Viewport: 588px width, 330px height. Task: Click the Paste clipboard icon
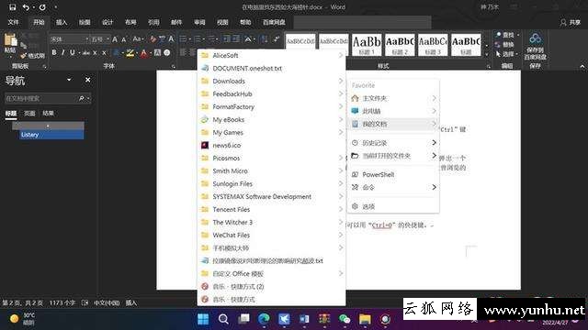(10, 43)
